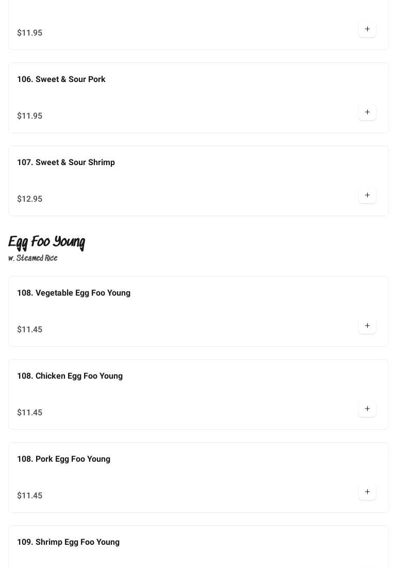Click the $11.45 price of Vegetable Egg Foo Young
The height and width of the screenshot is (568, 397).
29,330
